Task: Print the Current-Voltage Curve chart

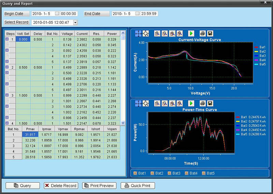Action: [x=202, y=33]
